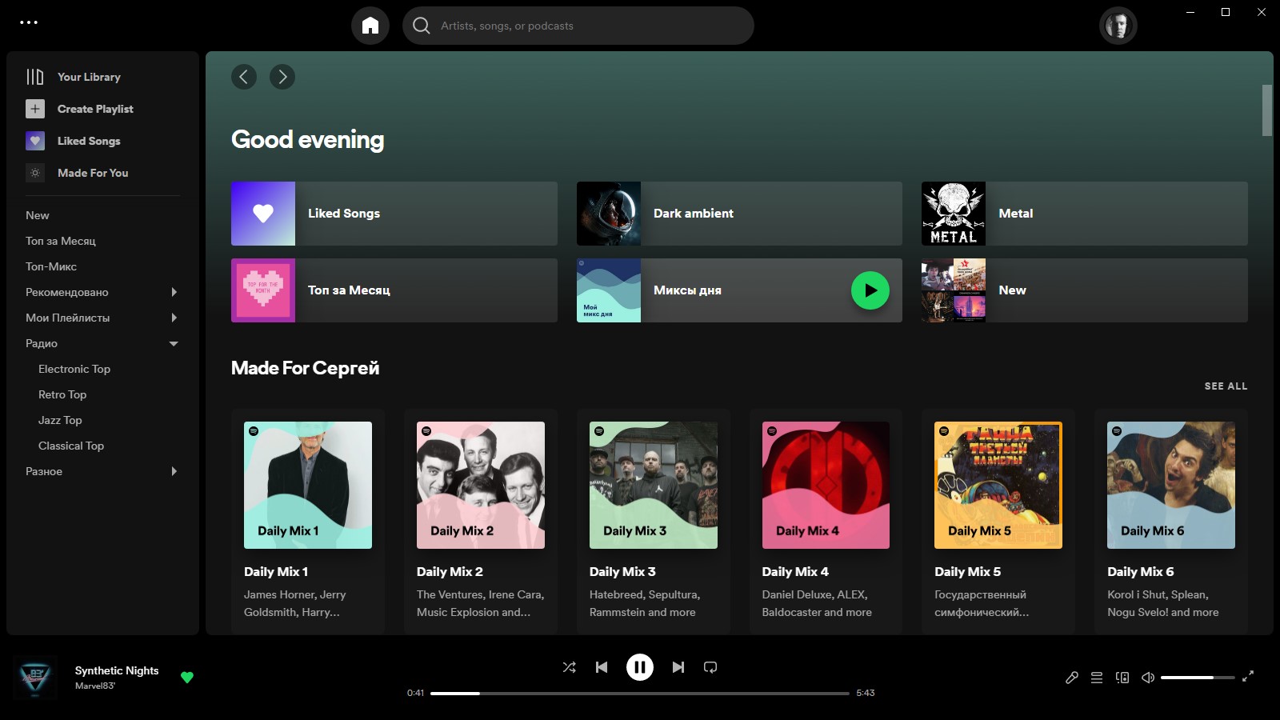Click Create Playlist
The height and width of the screenshot is (720, 1280).
click(x=94, y=109)
